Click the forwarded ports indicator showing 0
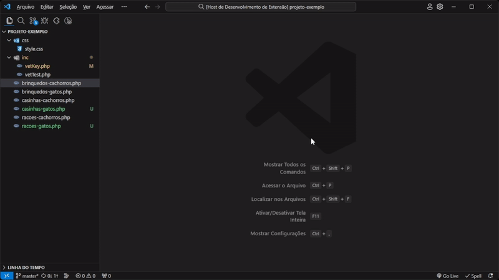 tap(106, 276)
